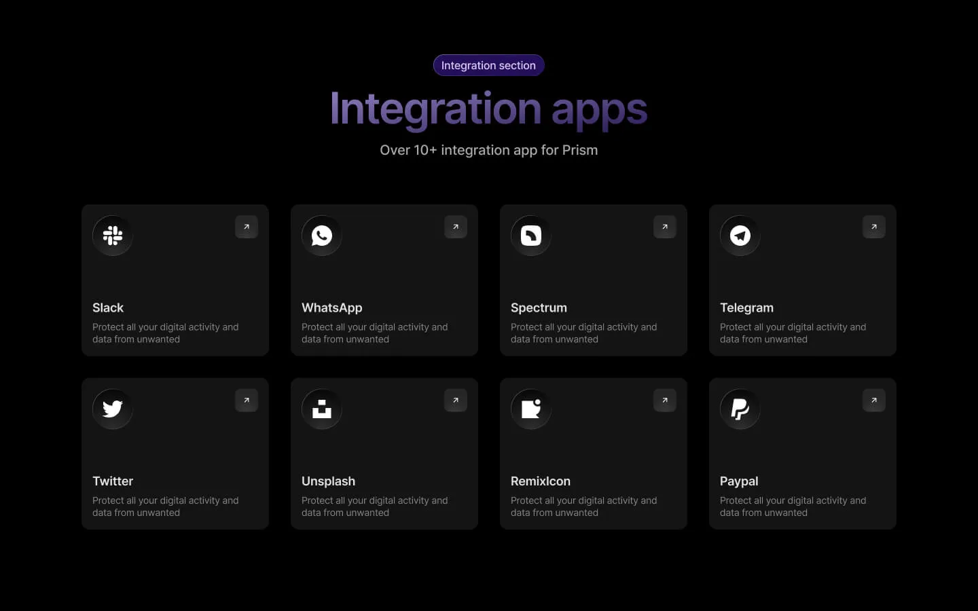
Task: Click the description text under Paypal
Action: tap(793, 506)
